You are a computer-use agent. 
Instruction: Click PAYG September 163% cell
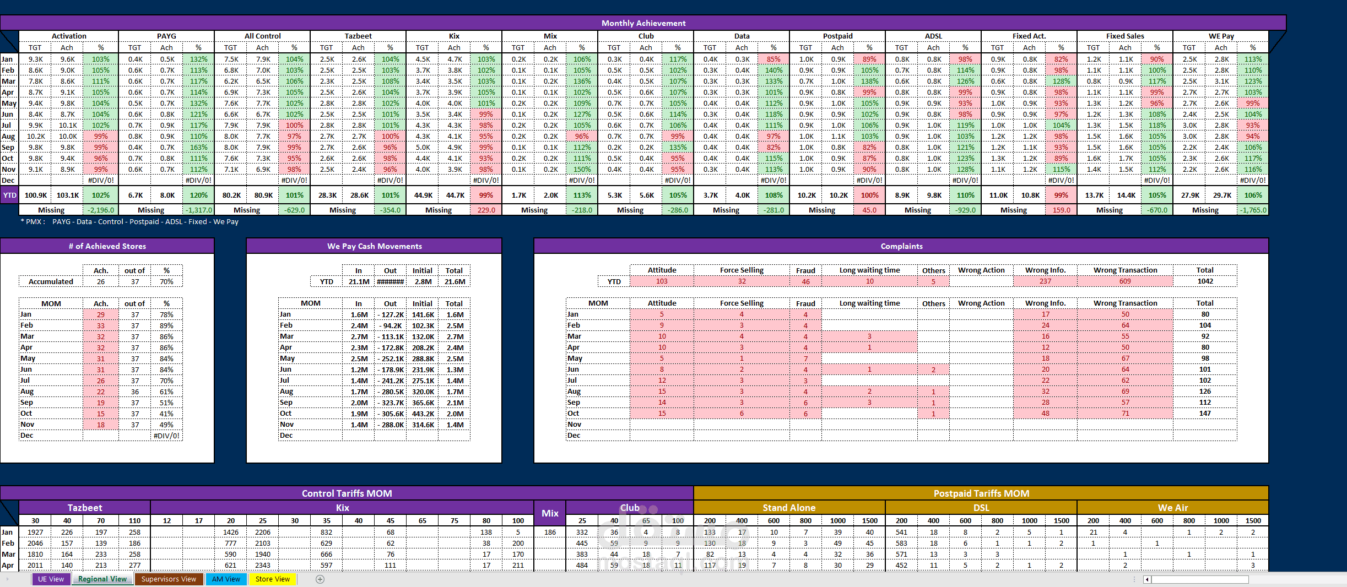click(199, 147)
